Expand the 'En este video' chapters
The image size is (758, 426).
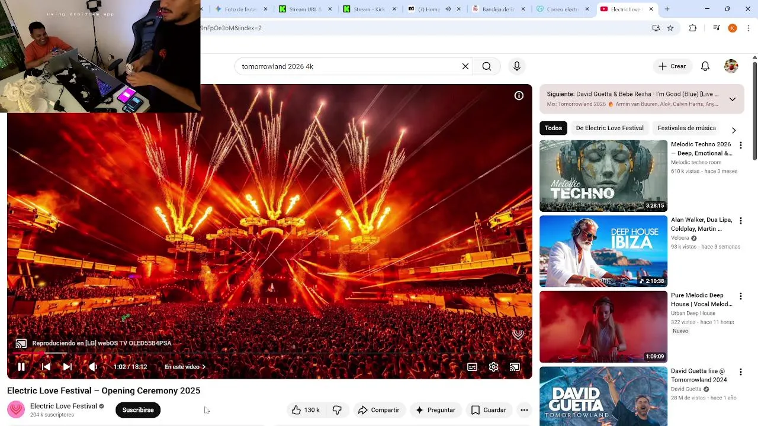[x=185, y=367]
